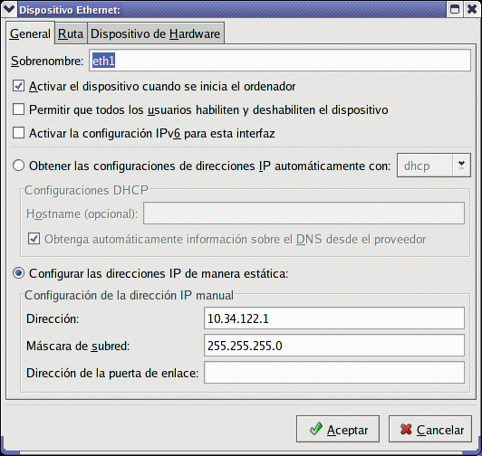Open the Dispositivo de Hardware tab
Viewport: 482px width, 456px height.
coord(156,33)
